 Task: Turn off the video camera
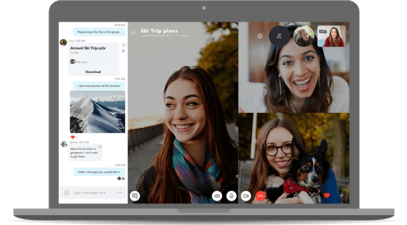click(246, 196)
